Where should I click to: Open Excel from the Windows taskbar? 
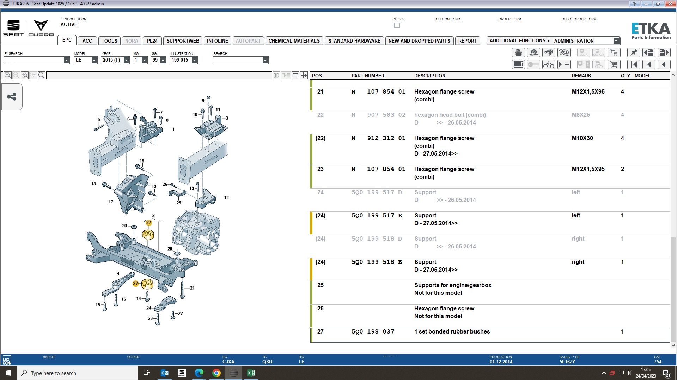[251, 373]
